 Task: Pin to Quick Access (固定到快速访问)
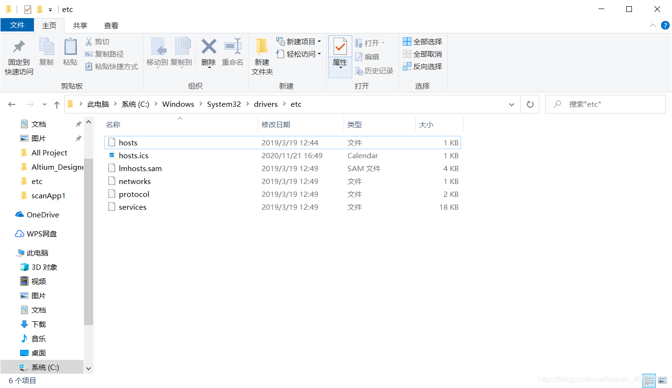[x=19, y=57]
